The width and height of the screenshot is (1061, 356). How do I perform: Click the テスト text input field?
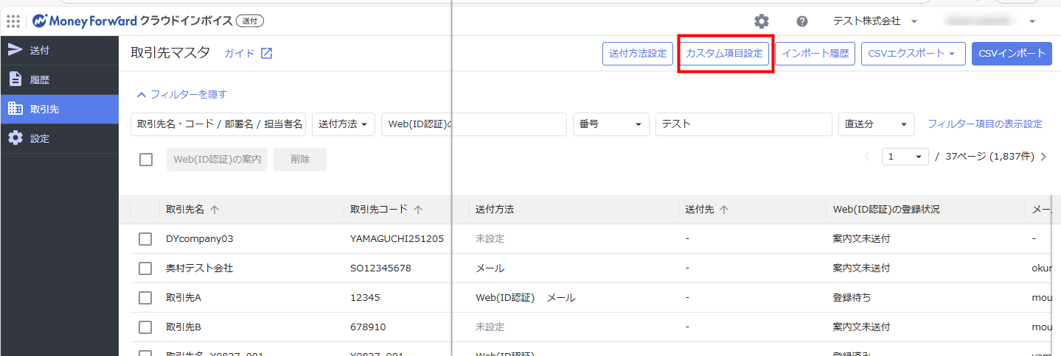[743, 124]
